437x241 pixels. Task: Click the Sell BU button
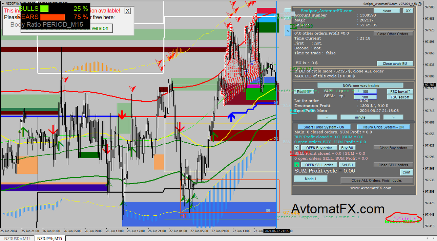click(347, 165)
